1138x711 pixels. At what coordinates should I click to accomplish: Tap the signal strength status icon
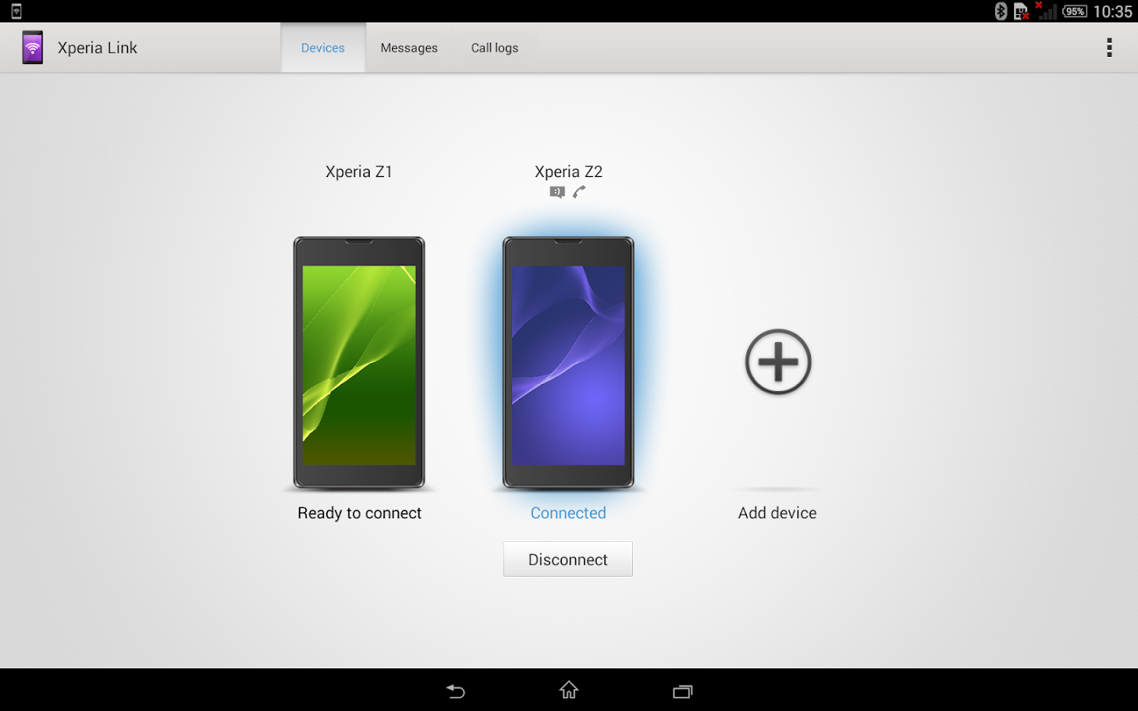[1045, 10]
